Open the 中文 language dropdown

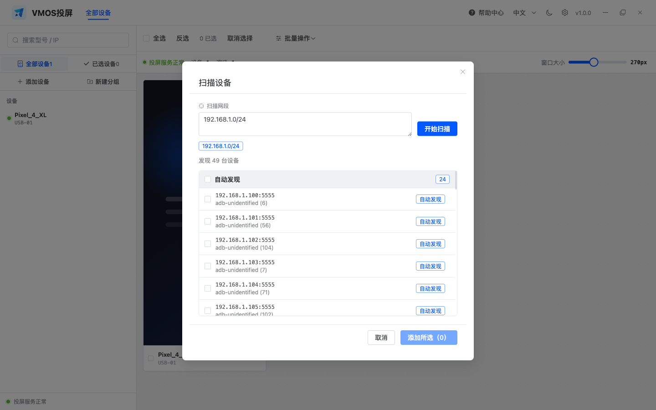[525, 13]
